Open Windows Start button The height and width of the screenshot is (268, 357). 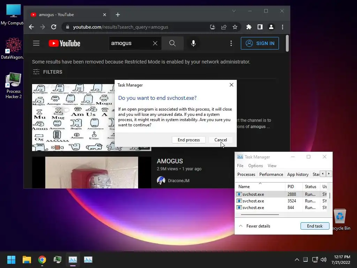pyautogui.click(x=11, y=260)
